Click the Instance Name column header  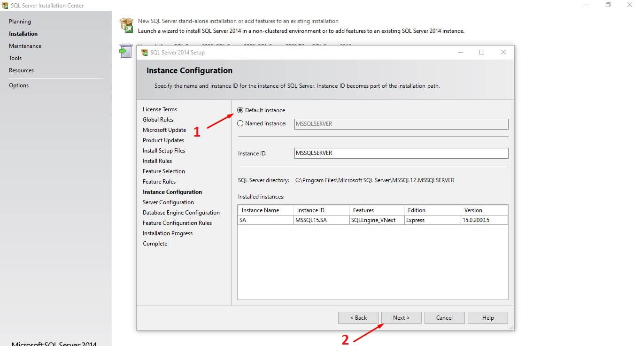pyautogui.click(x=266, y=210)
